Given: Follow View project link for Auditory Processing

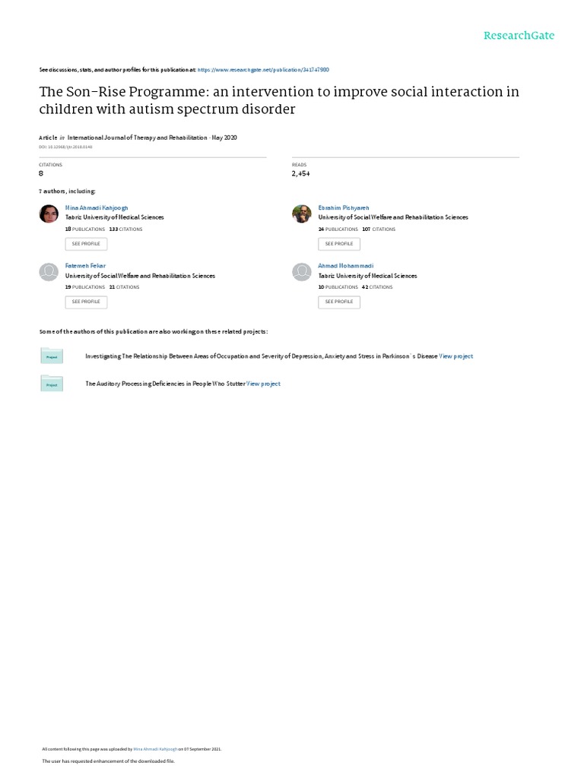Looking at the screenshot, I should (x=263, y=384).
